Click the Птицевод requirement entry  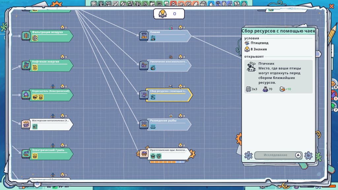tap(256, 43)
